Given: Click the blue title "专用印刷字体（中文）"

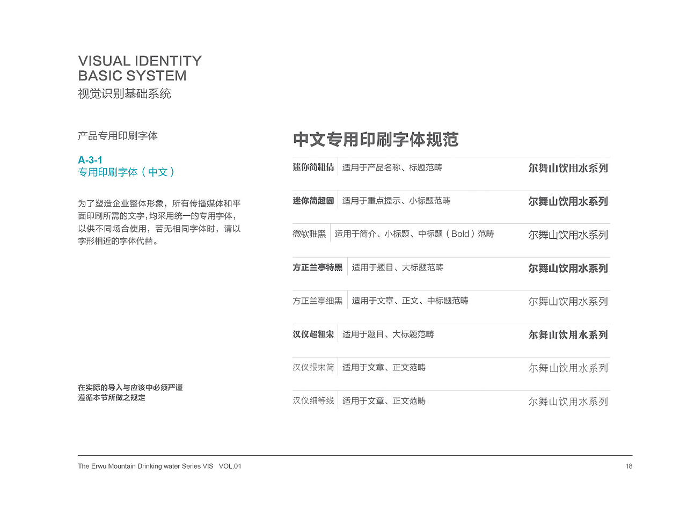Looking at the screenshot, I should [126, 172].
